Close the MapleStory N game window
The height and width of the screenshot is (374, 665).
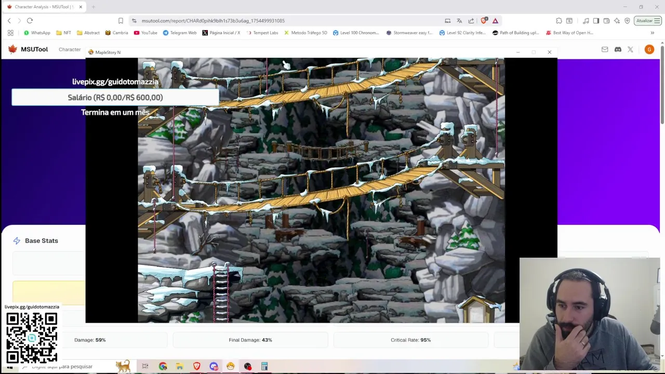549,52
